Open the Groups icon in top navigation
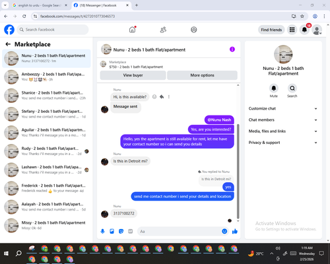330x264 pixels. click(x=194, y=30)
